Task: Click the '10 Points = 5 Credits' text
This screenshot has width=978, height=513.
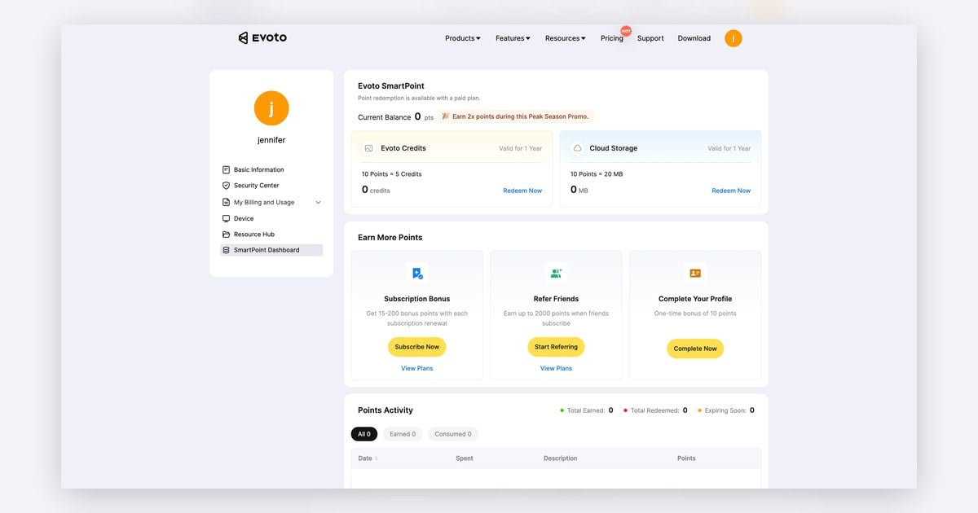Action: (x=392, y=174)
